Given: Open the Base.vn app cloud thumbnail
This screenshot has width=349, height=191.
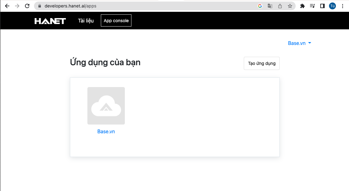Looking at the screenshot, I should tap(106, 106).
